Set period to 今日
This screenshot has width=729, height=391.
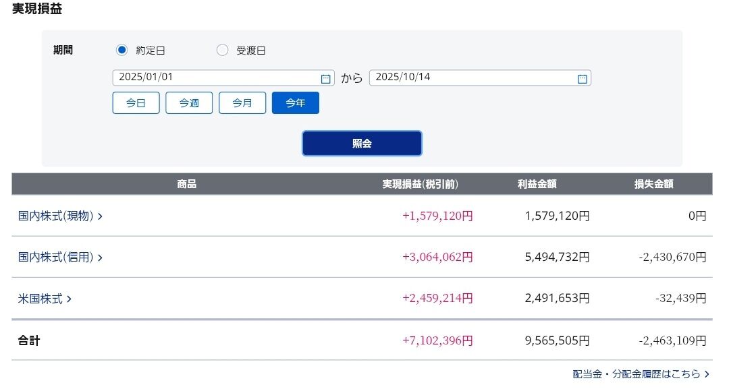(x=136, y=103)
